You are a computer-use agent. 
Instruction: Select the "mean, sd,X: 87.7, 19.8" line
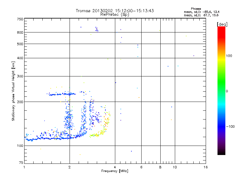(201, 15)
